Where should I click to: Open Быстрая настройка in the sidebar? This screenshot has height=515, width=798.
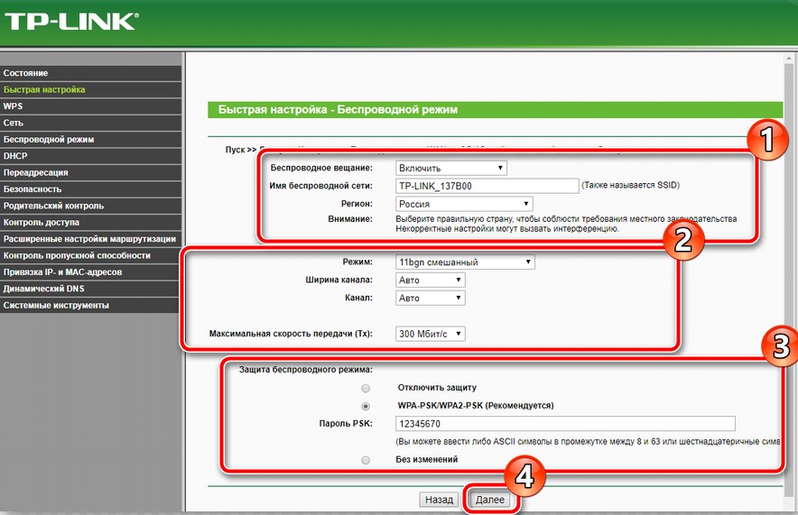click(x=90, y=89)
